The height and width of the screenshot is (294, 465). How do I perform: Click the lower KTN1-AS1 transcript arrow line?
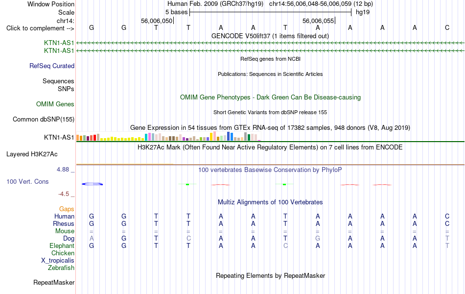[270, 51]
